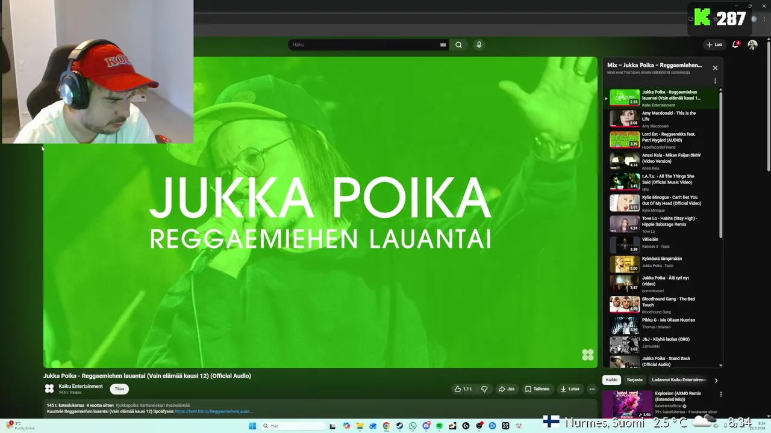Select the Ladannut Kaiku Entertainment chip
This screenshot has height=433, width=771.
pyautogui.click(x=679, y=380)
